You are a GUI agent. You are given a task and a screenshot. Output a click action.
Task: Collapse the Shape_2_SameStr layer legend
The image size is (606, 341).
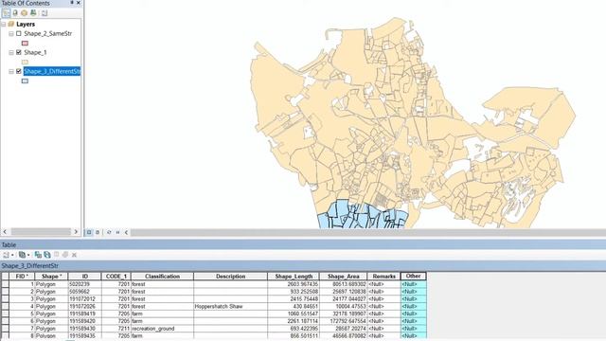tap(11, 34)
